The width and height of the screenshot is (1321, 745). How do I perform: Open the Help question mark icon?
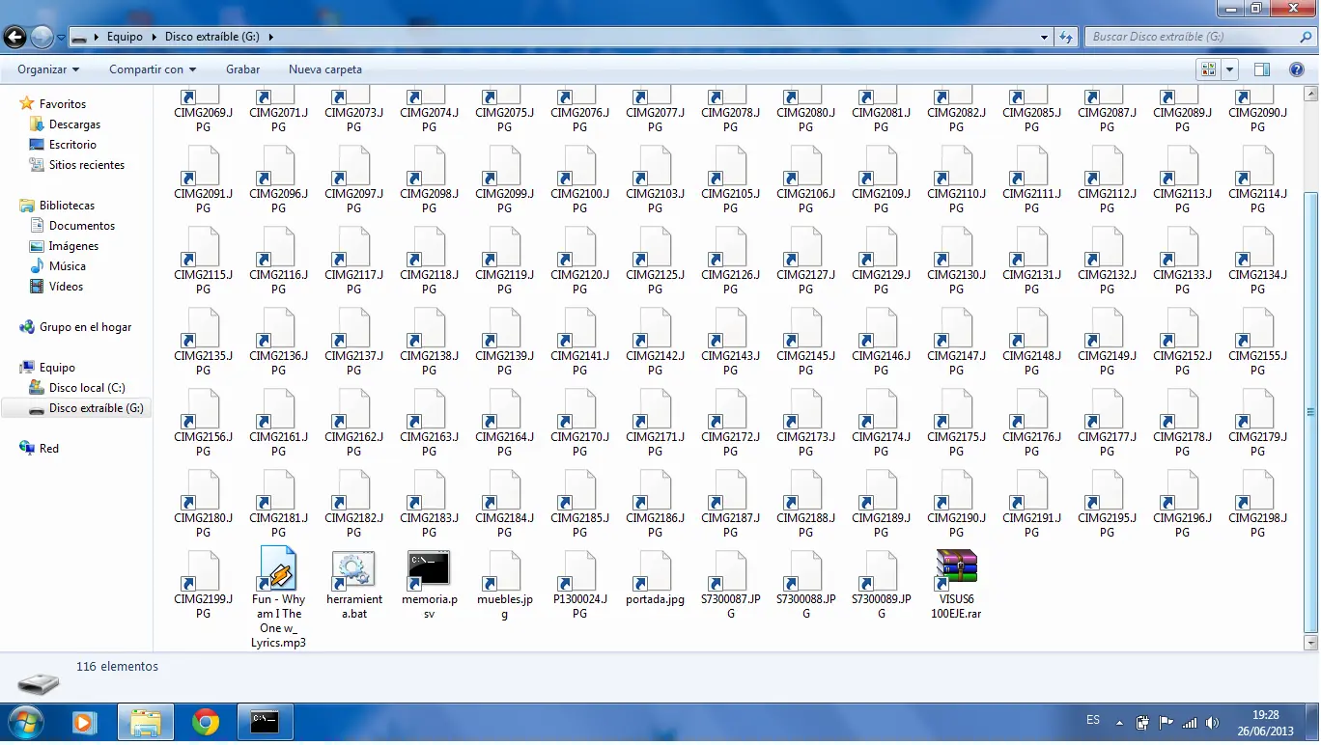click(x=1297, y=69)
